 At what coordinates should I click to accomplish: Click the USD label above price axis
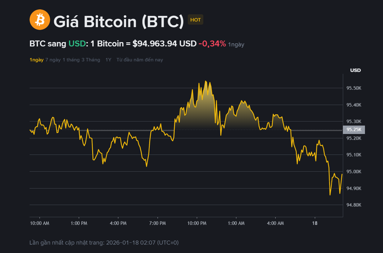(355, 70)
